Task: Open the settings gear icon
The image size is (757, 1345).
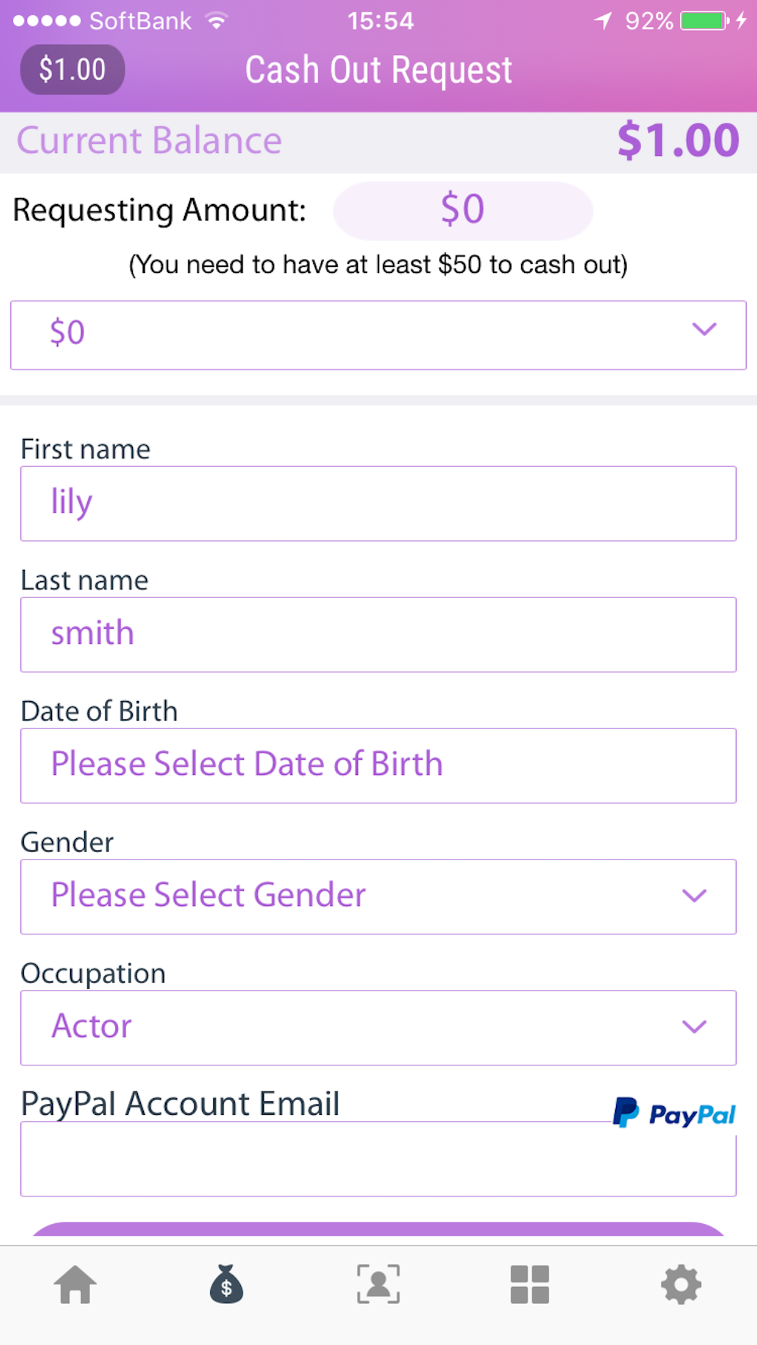Action: coord(681,1284)
